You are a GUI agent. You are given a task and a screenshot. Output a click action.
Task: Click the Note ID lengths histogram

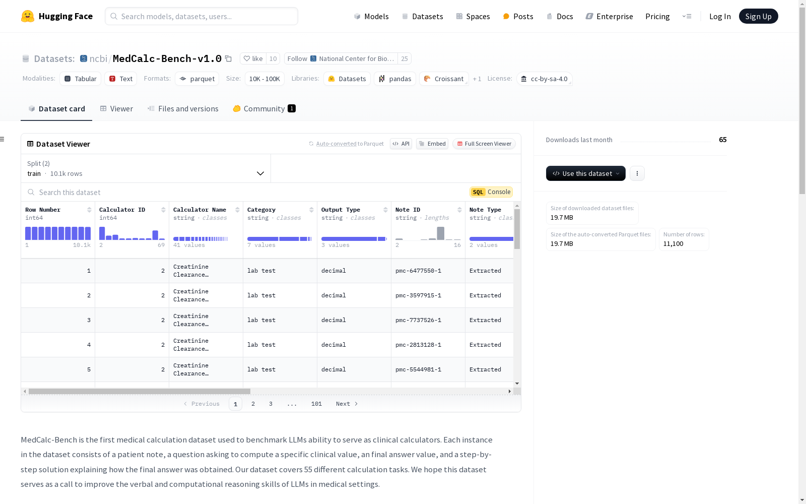click(x=428, y=233)
